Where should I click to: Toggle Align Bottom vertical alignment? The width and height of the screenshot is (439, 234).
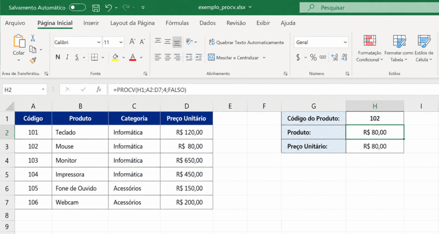(177, 42)
